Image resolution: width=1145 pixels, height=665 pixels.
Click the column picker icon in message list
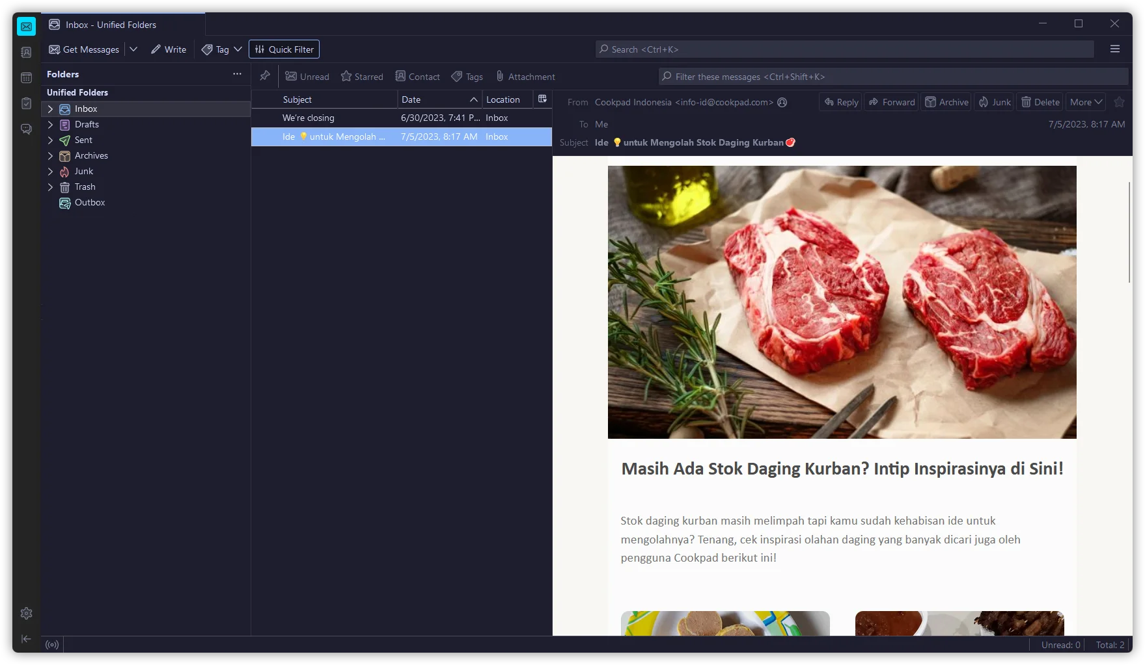(x=542, y=99)
